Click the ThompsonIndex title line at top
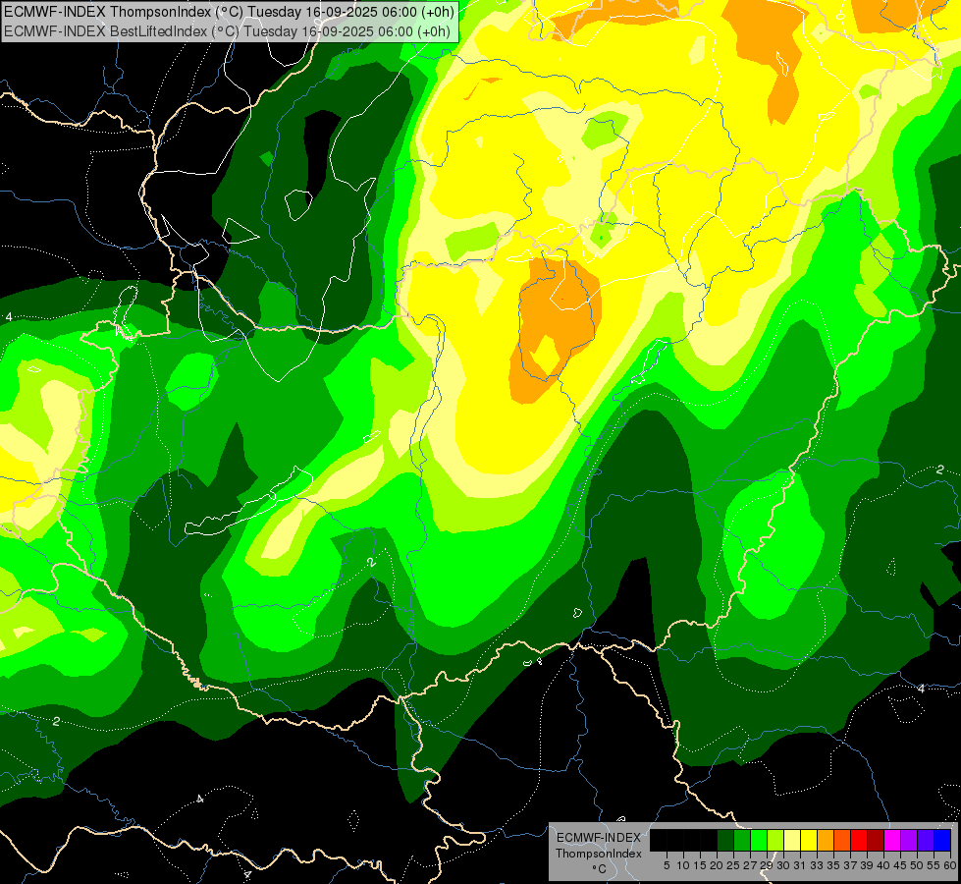 [230, 12]
